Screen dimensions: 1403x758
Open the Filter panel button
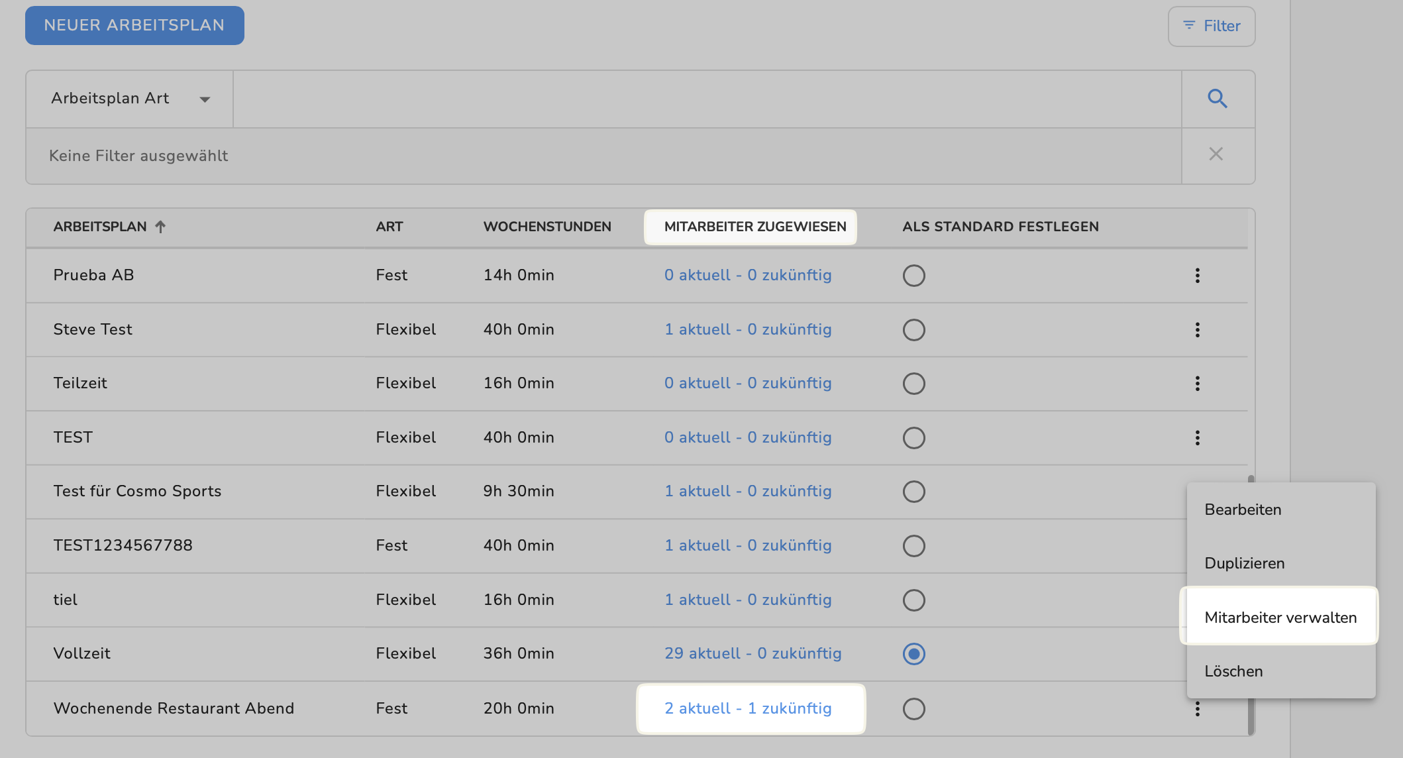pos(1211,27)
